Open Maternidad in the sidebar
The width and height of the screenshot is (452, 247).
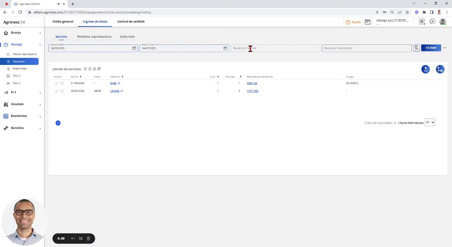19,68
